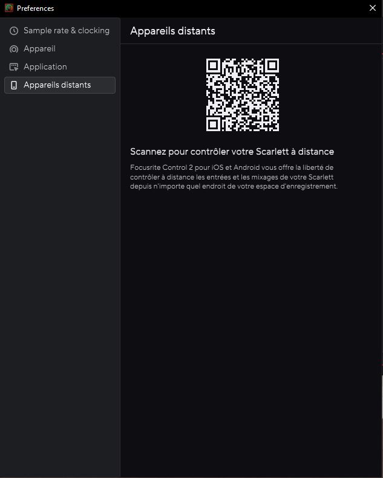The width and height of the screenshot is (383, 478).
Task: Click the Preferences window title text
Action: [36, 8]
